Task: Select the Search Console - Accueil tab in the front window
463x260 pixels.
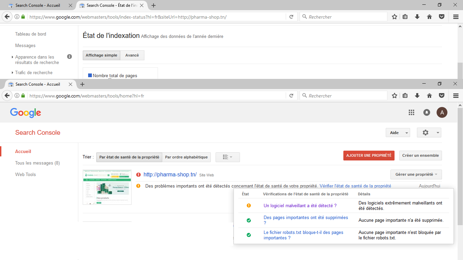Action: pyautogui.click(x=40, y=84)
